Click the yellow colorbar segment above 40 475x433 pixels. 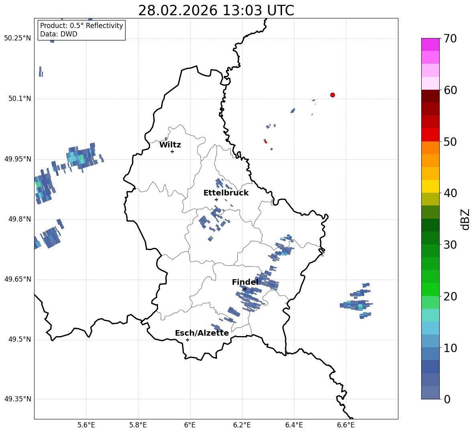point(430,186)
